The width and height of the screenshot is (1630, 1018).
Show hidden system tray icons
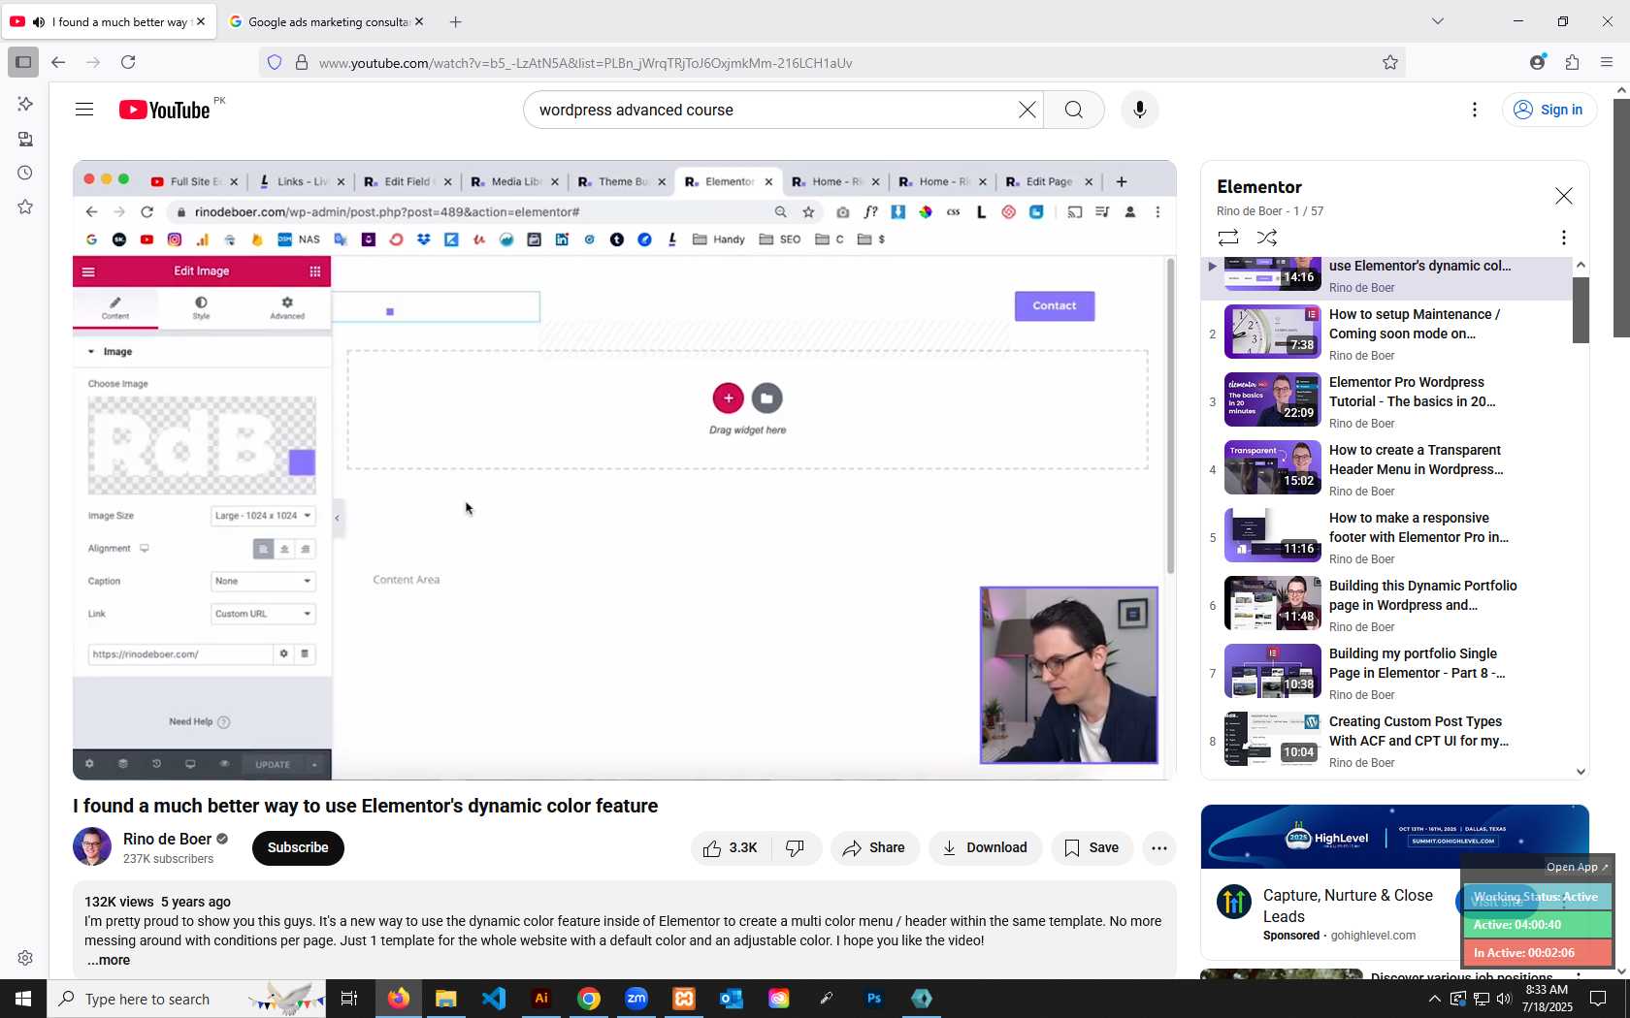[1434, 999]
